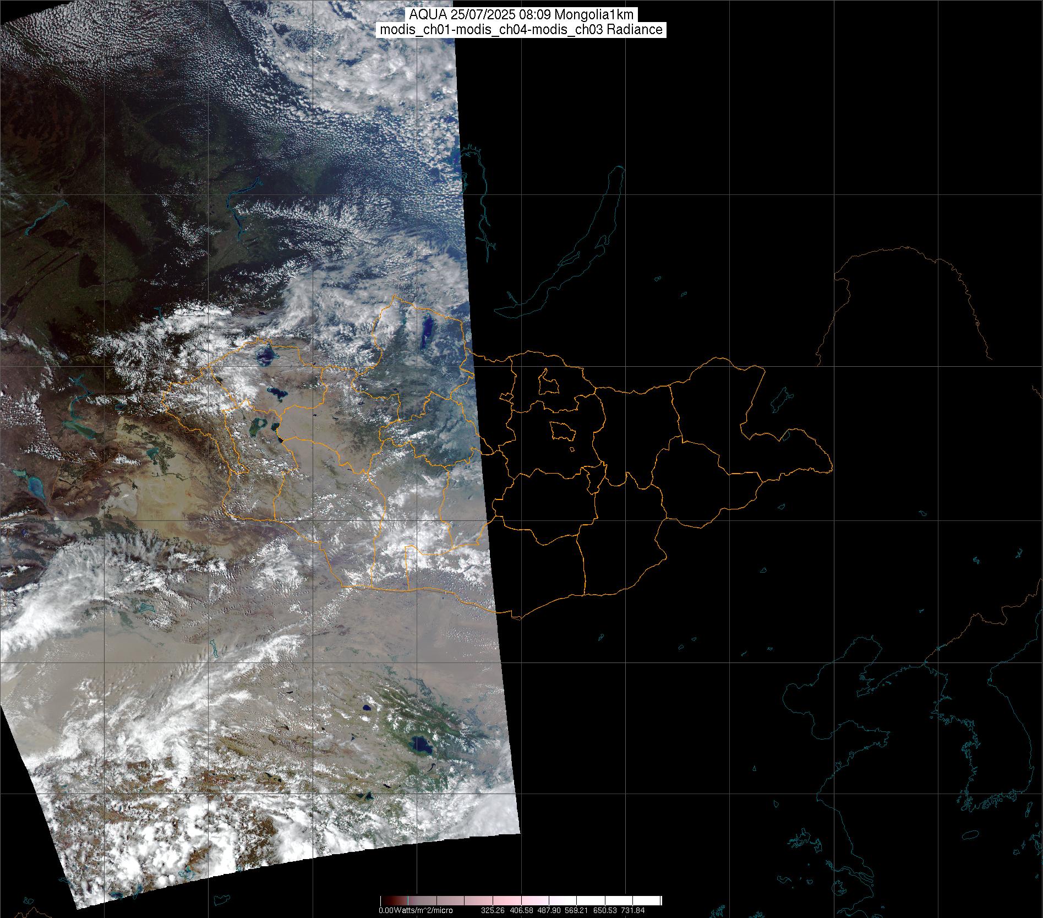Click the radiance color scale bar
The width and height of the screenshot is (1043, 918).
point(521,900)
